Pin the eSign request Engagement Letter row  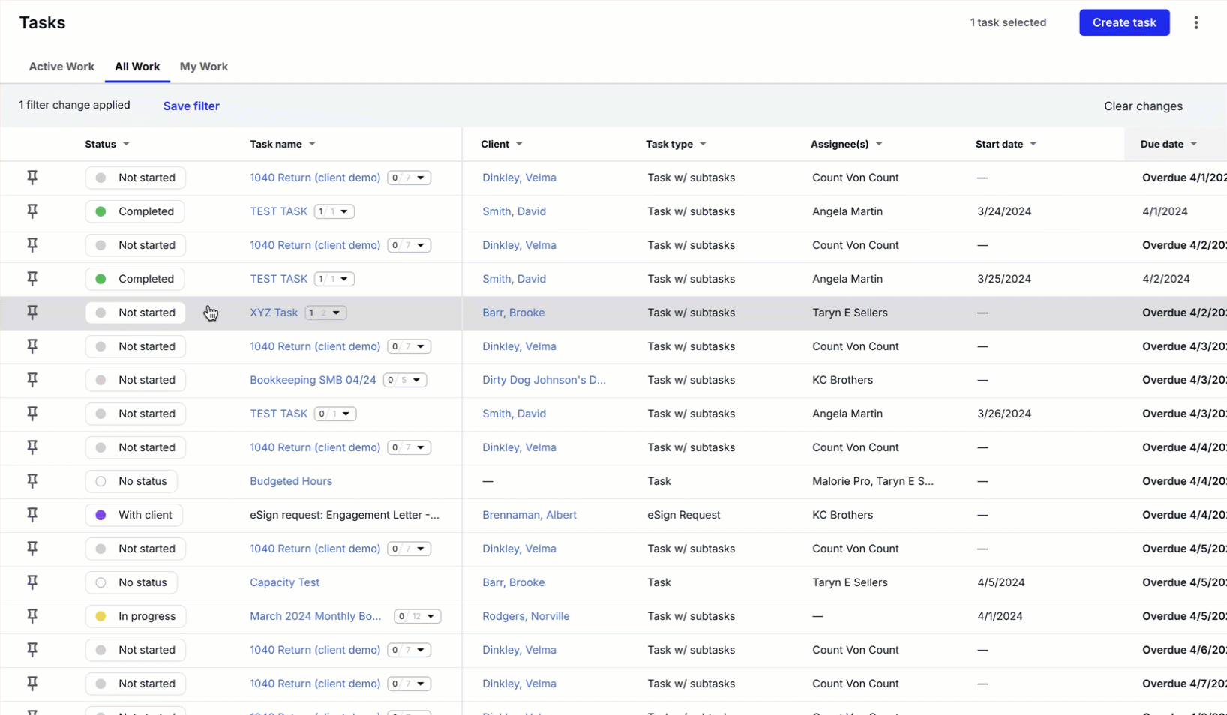pos(32,515)
